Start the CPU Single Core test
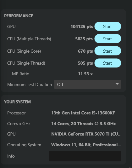 108,51
